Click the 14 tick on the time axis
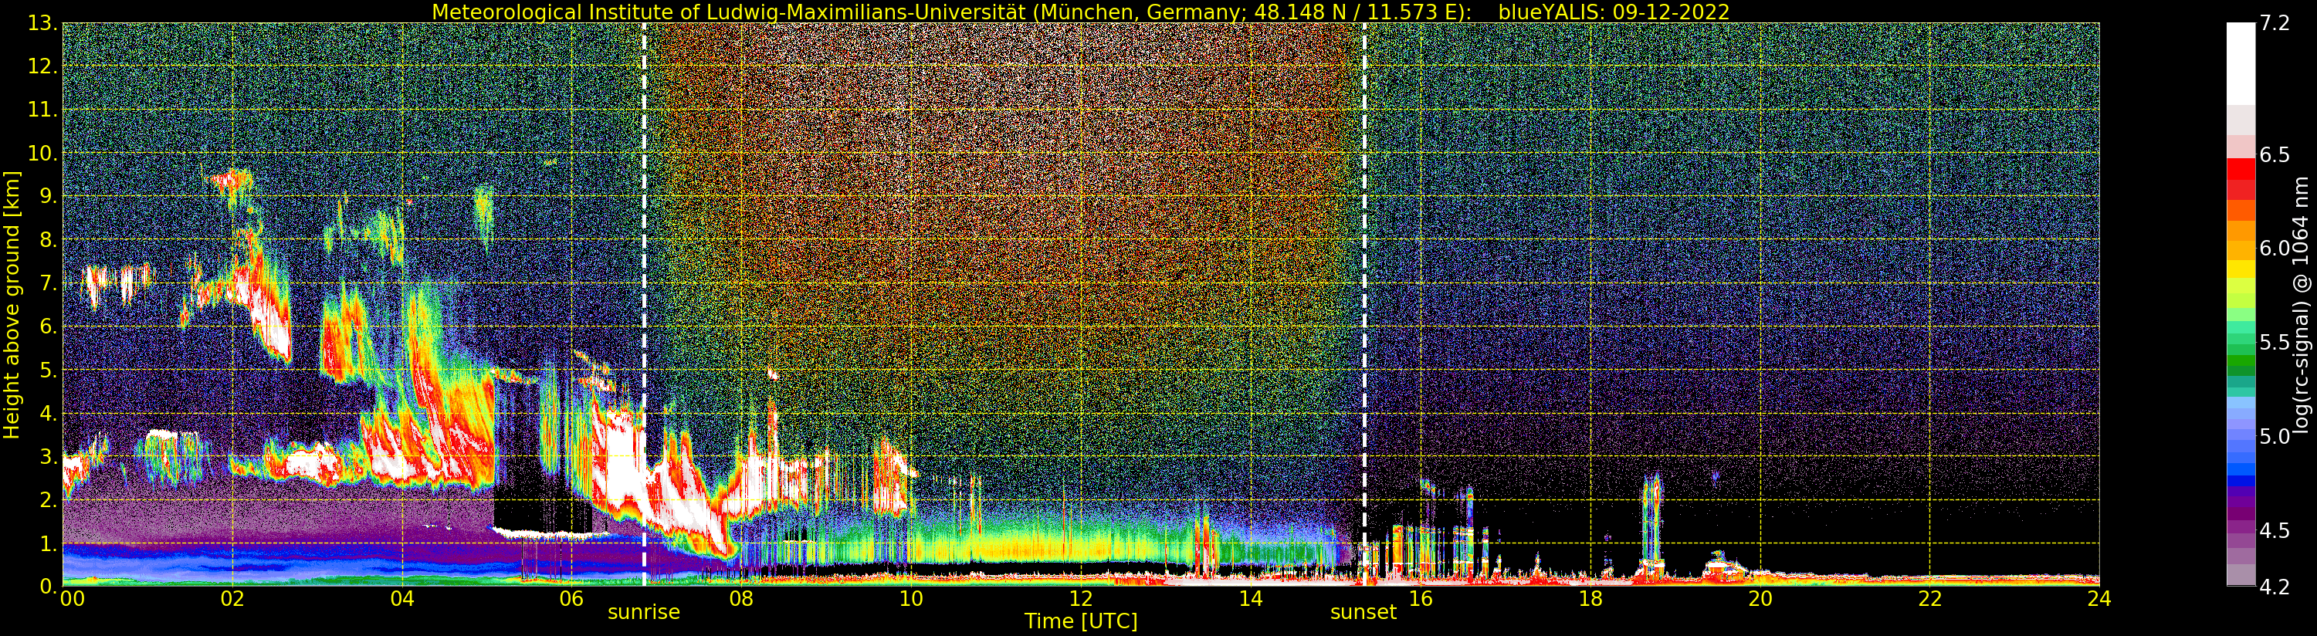Image resolution: width=2317 pixels, height=636 pixels. pos(1251,598)
